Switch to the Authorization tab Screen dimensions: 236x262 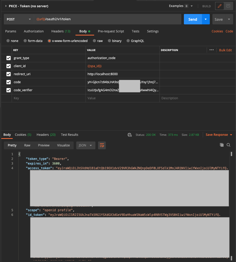[34, 31]
